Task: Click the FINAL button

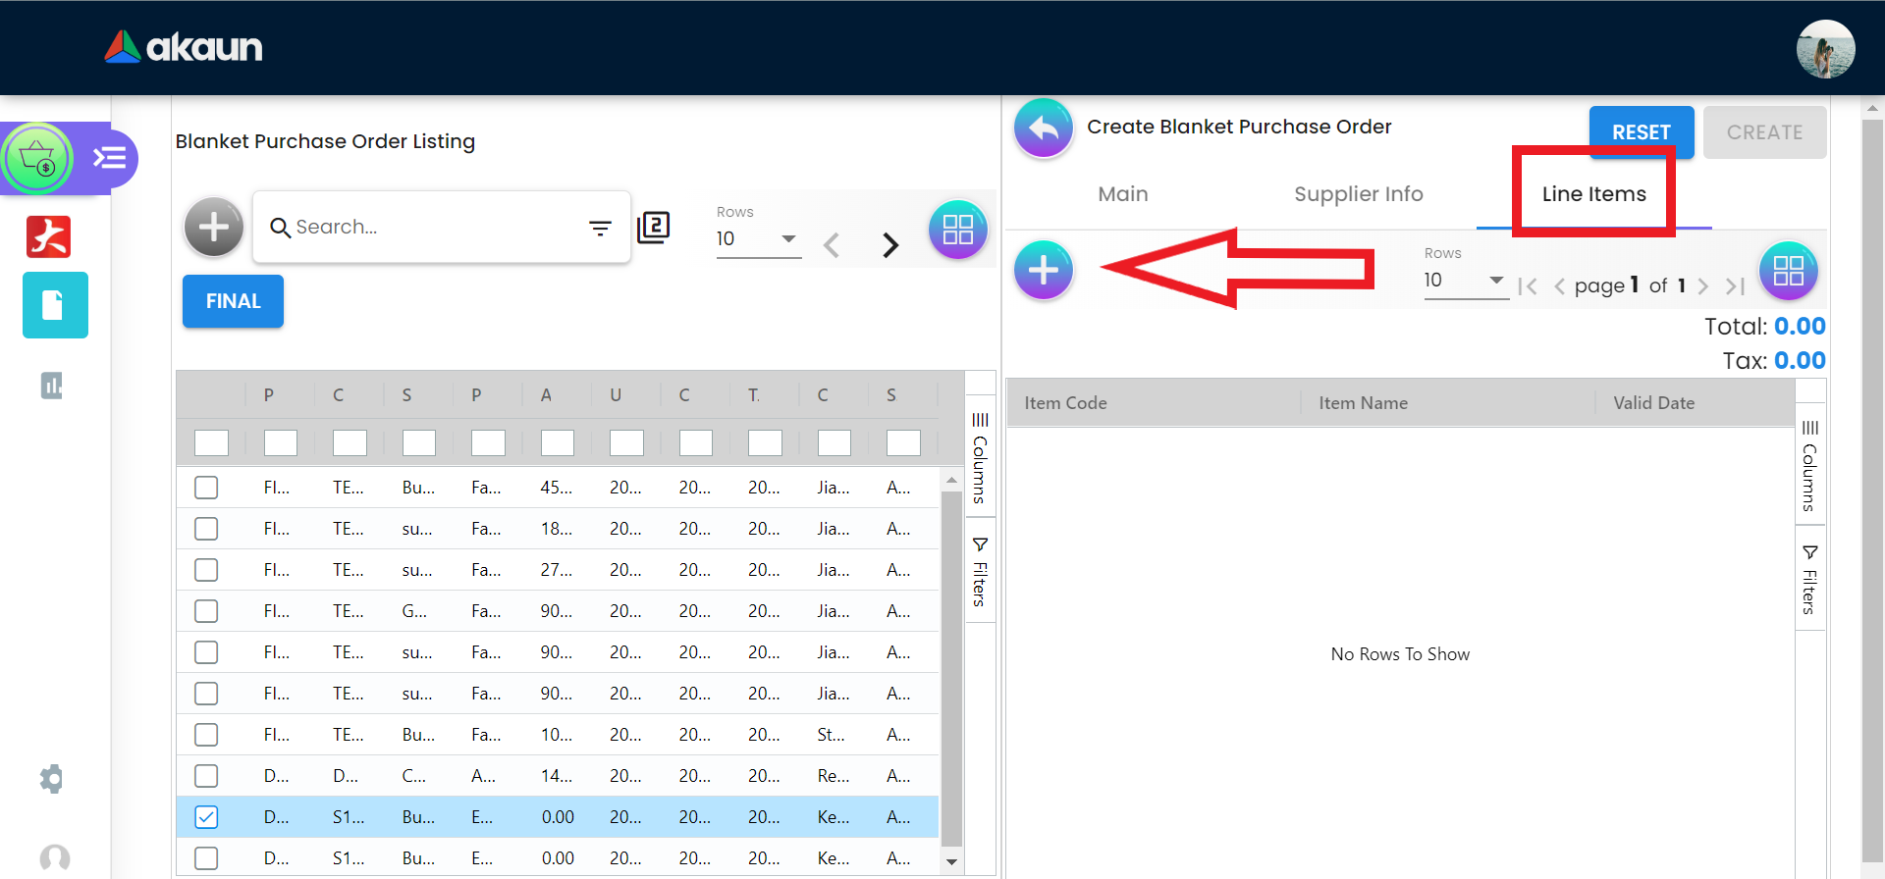Action: pyautogui.click(x=233, y=301)
